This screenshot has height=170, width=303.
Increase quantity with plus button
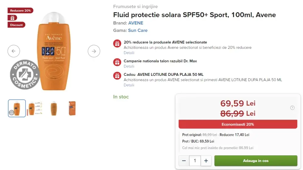pos(206,161)
